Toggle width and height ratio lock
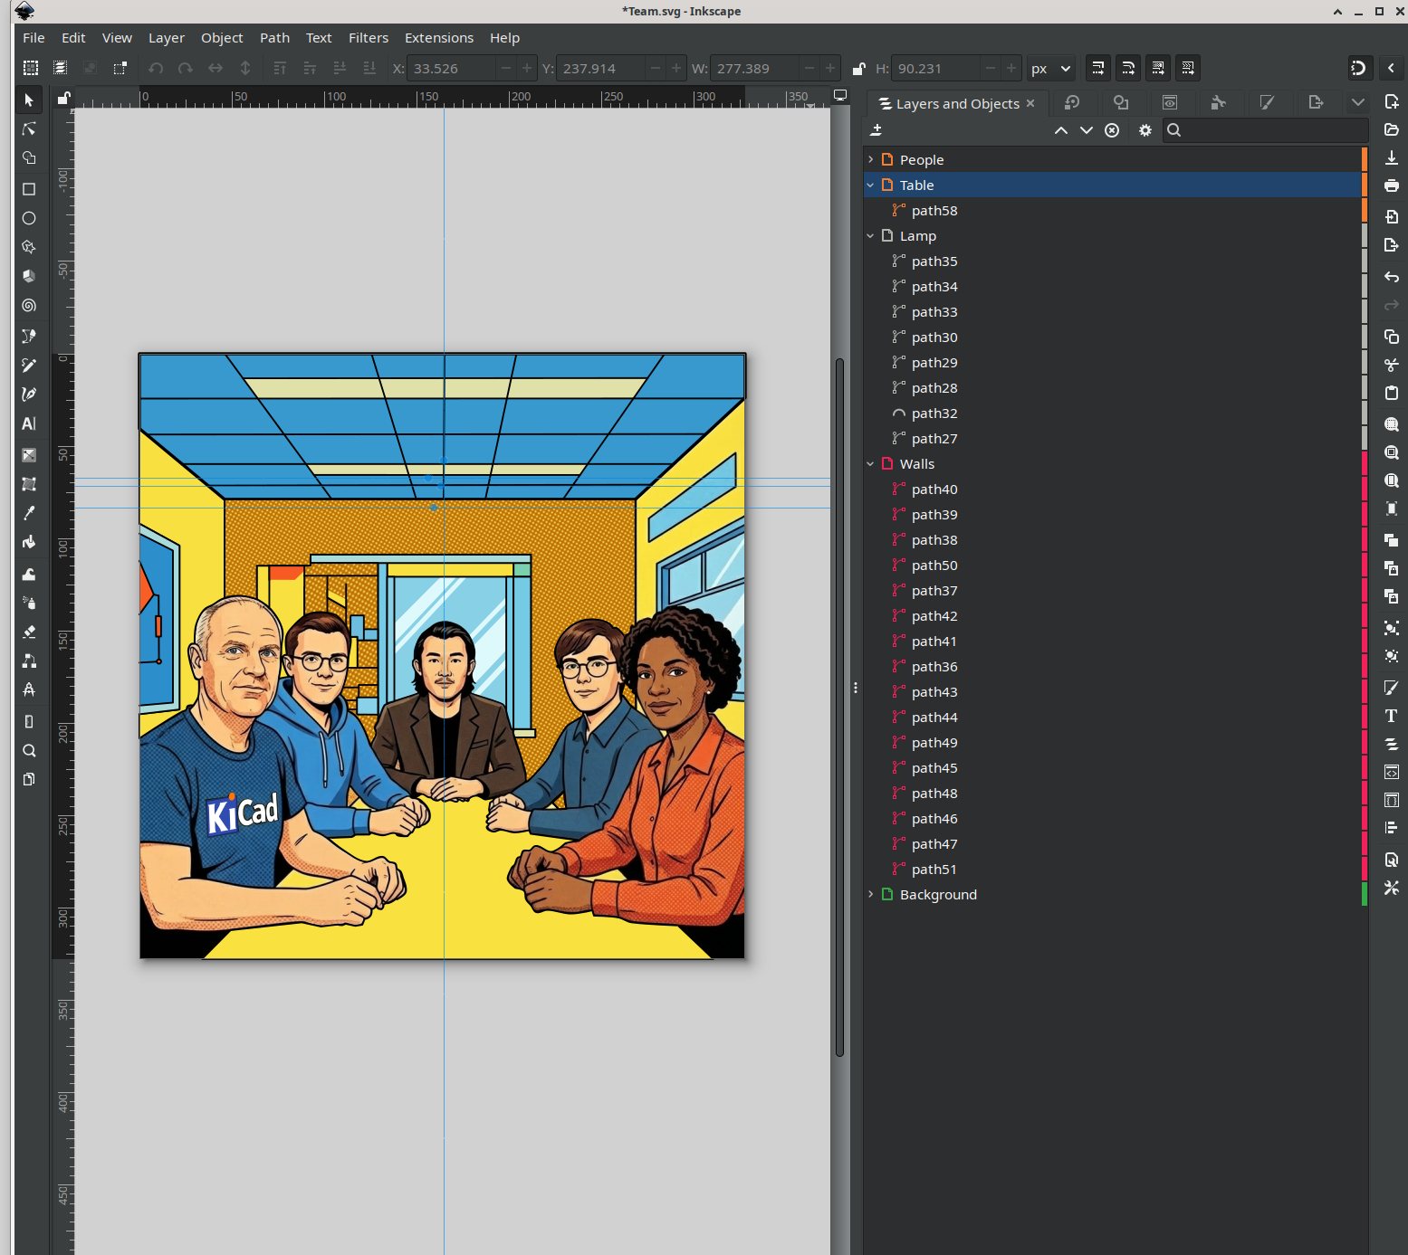 pyautogui.click(x=858, y=69)
